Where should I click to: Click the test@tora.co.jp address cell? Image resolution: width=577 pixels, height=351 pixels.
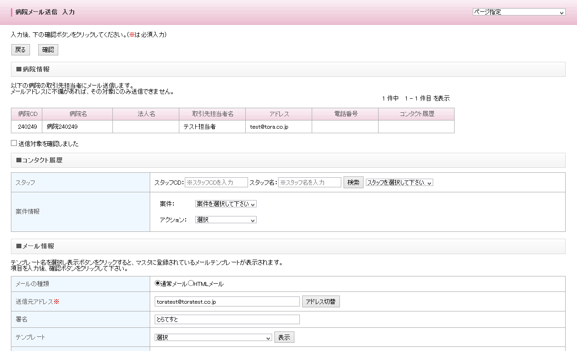pos(279,127)
